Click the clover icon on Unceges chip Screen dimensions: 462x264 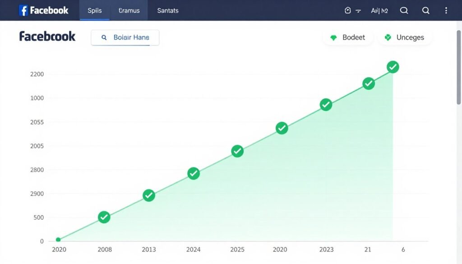pyautogui.click(x=387, y=38)
